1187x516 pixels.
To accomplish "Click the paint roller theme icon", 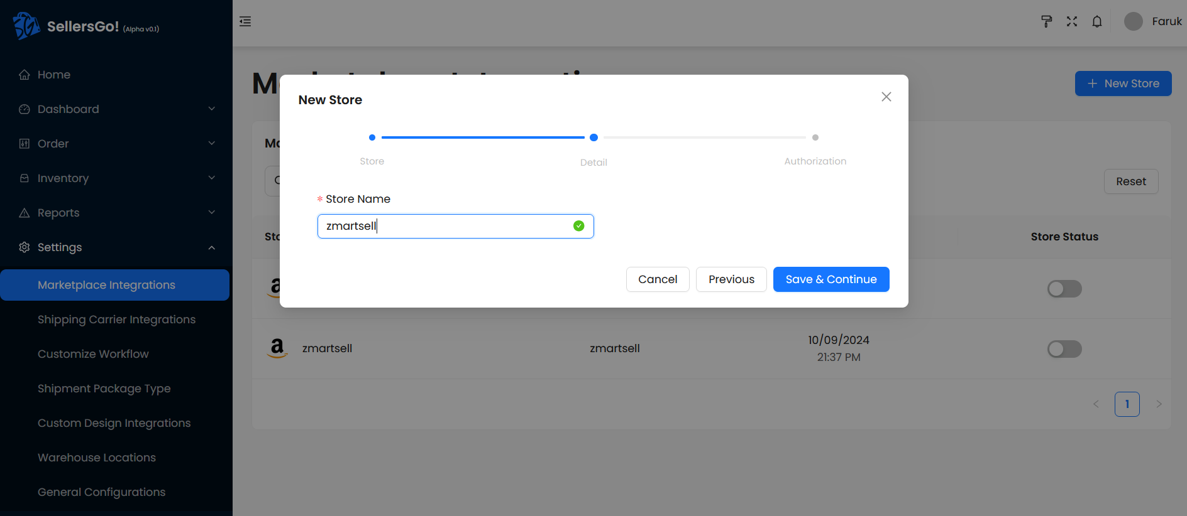I will [x=1046, y=21].
